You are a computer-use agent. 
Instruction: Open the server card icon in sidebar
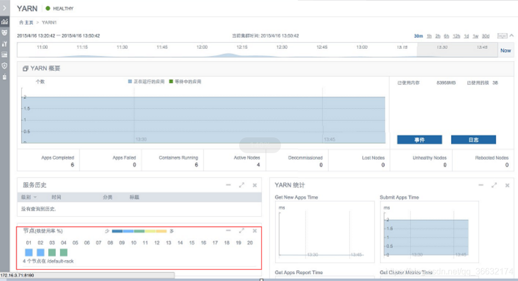point(5,55)
